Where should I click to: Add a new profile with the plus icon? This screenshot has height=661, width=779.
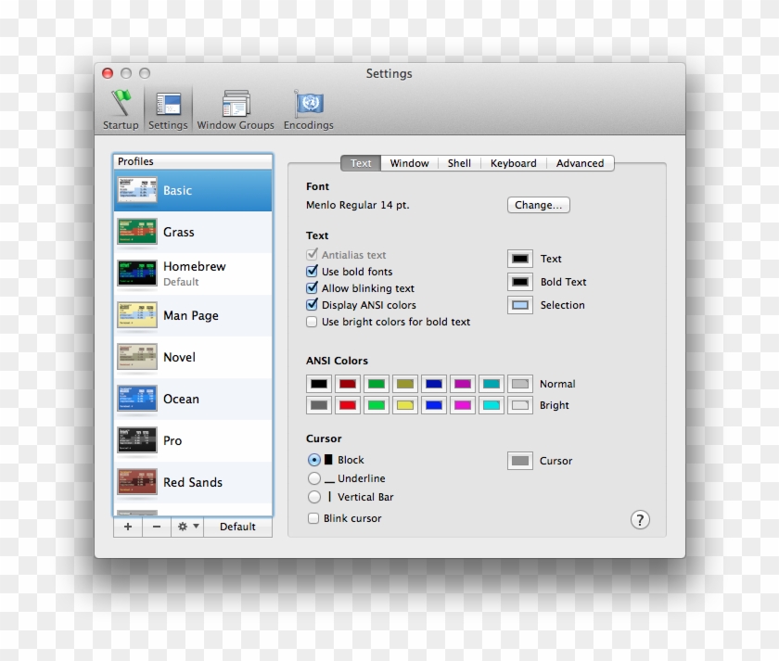[x=127, y=527]
